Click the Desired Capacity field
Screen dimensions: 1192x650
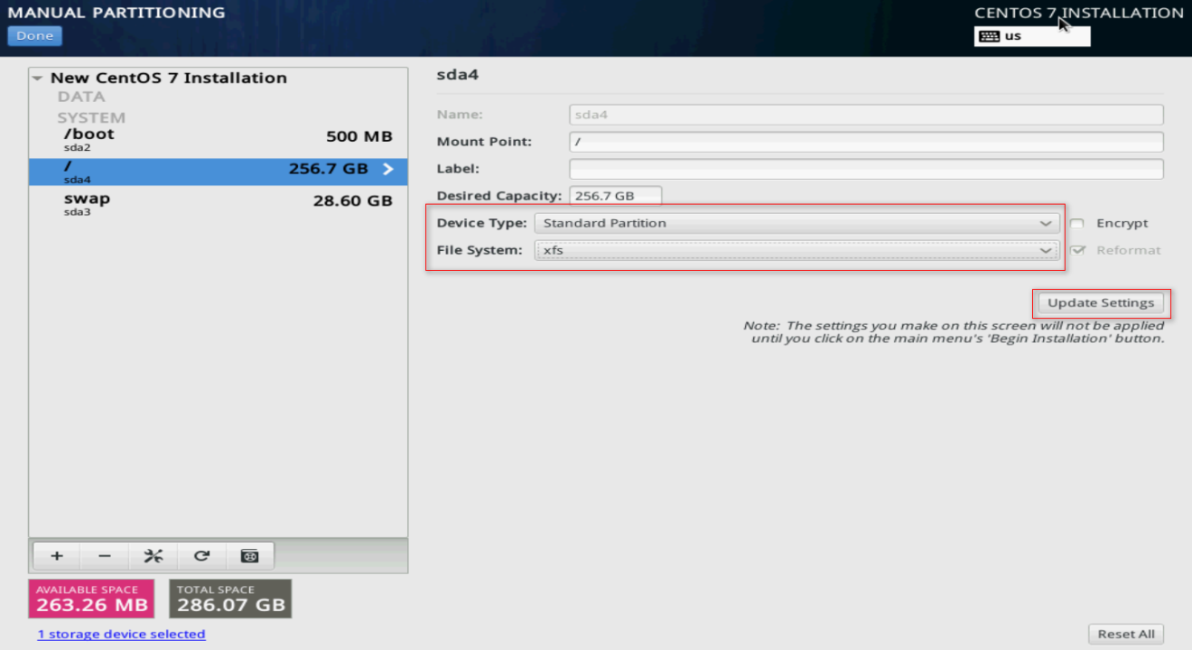(x=616, y=196)
